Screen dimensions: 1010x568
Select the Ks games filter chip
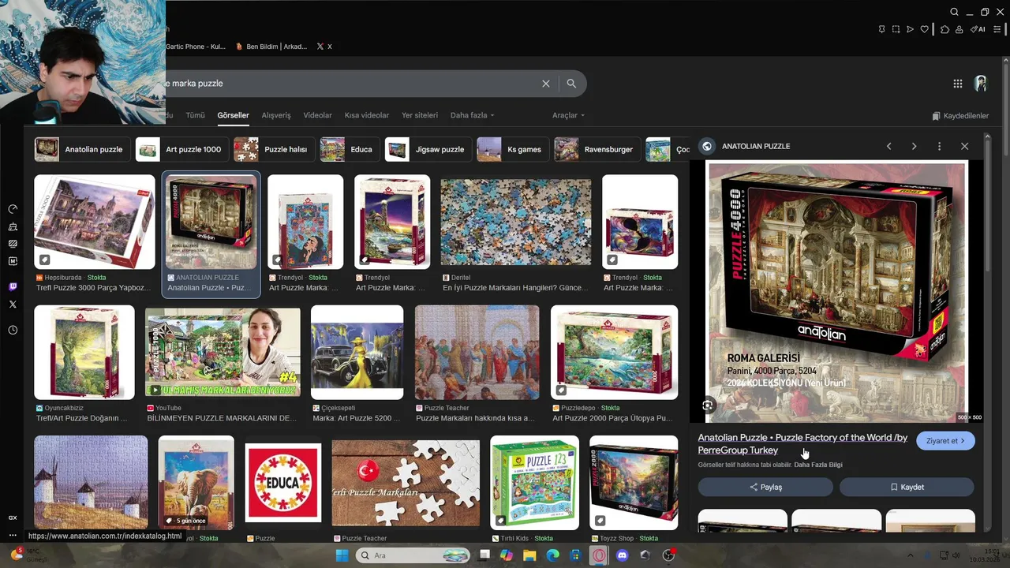pyautogui.click(x=512, y=149)
